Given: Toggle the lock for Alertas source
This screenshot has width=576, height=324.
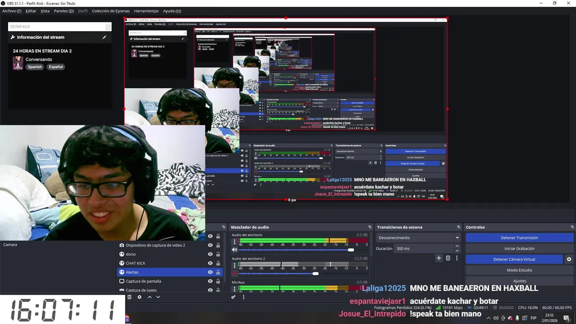Looking at the screenshot, I should point(218,272).
